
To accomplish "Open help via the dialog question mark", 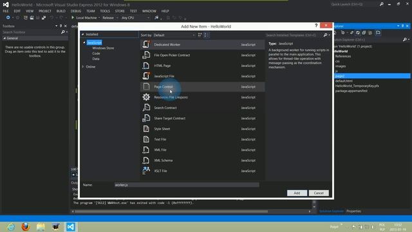I will 316,26.
